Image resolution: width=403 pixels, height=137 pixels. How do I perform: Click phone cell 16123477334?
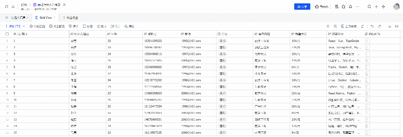tap(161, 106)
